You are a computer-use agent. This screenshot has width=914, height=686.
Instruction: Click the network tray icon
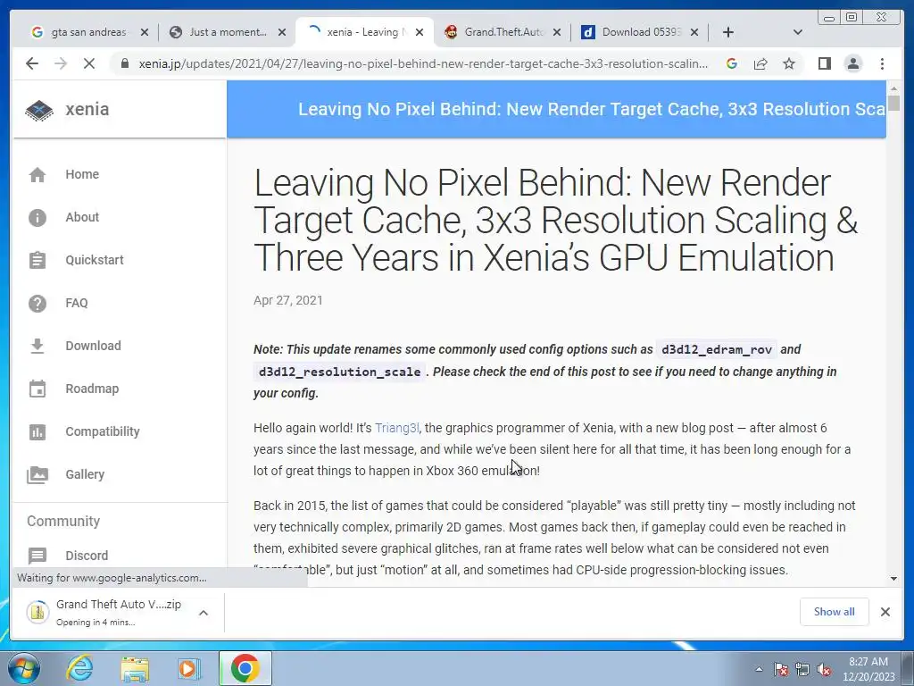tap(802, 669)
